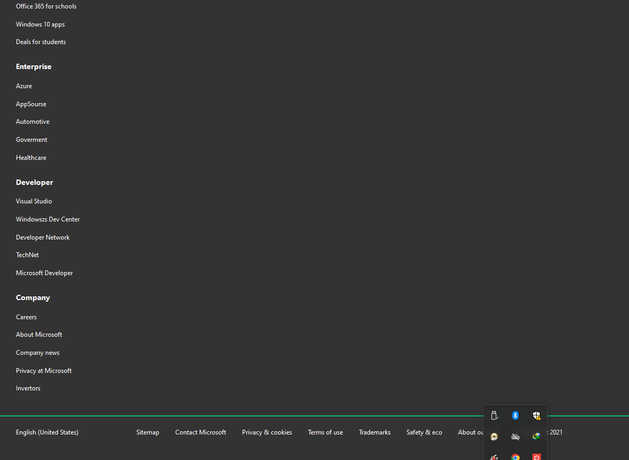The height and width of the screenshot is (460, 629).
Task: Select Safety & eco footer link
Action: coord(424,432)
